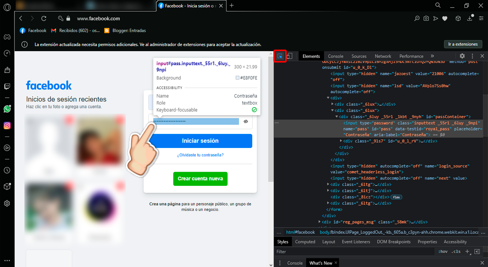This screenshot has width=488, height=267.
Task: Switch to the Computed styles tab
Action: click(305, 242)
